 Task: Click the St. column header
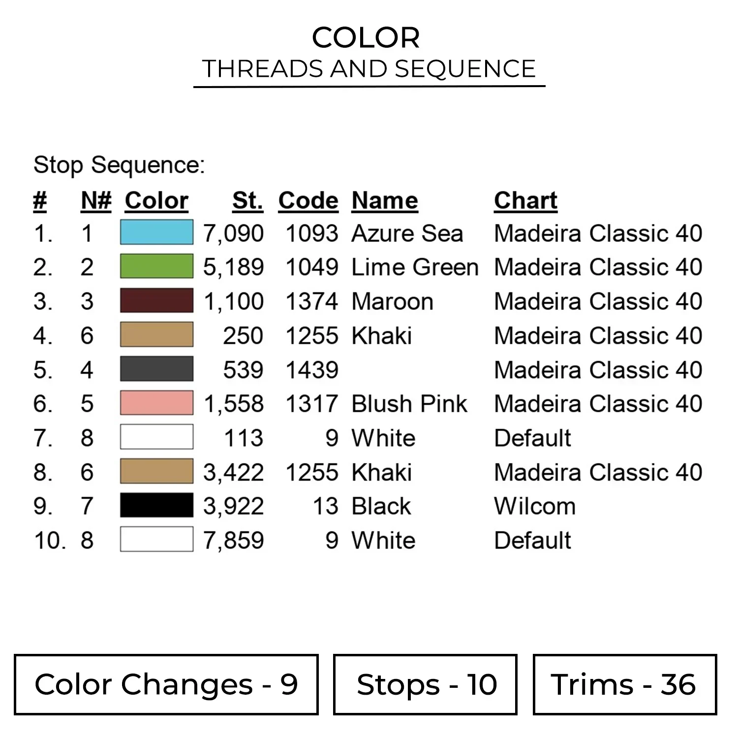click(247, 201)
